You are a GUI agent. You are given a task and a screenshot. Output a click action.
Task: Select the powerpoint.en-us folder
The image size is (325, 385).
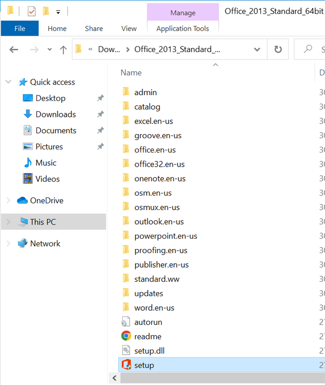click(x=166, y=236)
